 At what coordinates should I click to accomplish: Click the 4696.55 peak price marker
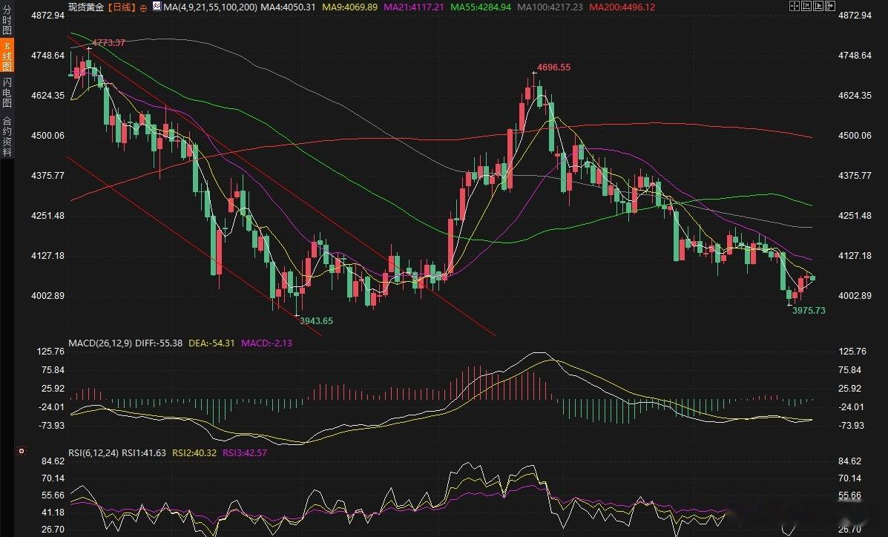[x=554, y=67]
